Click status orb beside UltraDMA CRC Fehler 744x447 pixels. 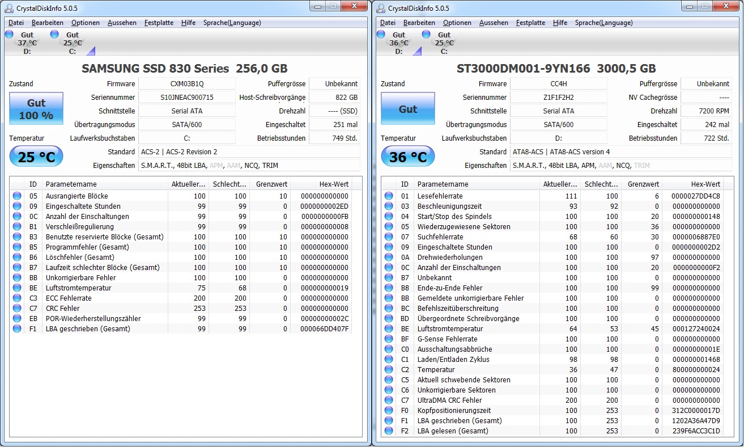tap(389, 400)
